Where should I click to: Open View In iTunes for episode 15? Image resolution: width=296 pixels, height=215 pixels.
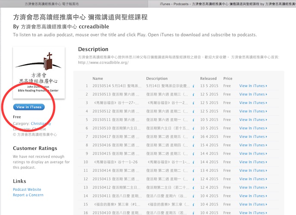coord(253,204)
